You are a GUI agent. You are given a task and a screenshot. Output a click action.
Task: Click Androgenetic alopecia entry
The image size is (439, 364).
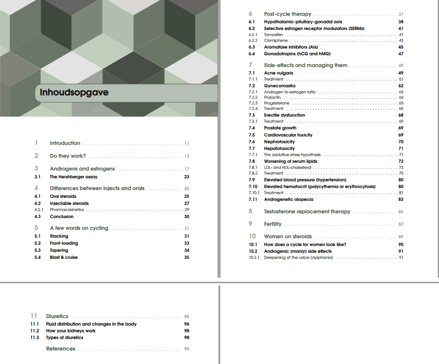pos(289,199)
